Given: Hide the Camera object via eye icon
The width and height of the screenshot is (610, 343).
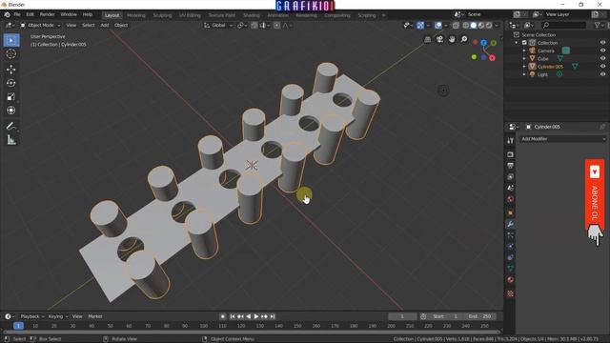Looking at the screenshot, I should tap(602, 50).
